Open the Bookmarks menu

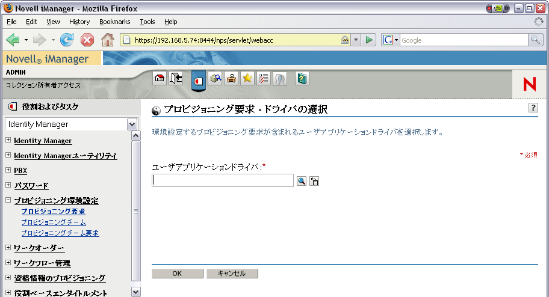pyautogui.click(x=115, y=22)
